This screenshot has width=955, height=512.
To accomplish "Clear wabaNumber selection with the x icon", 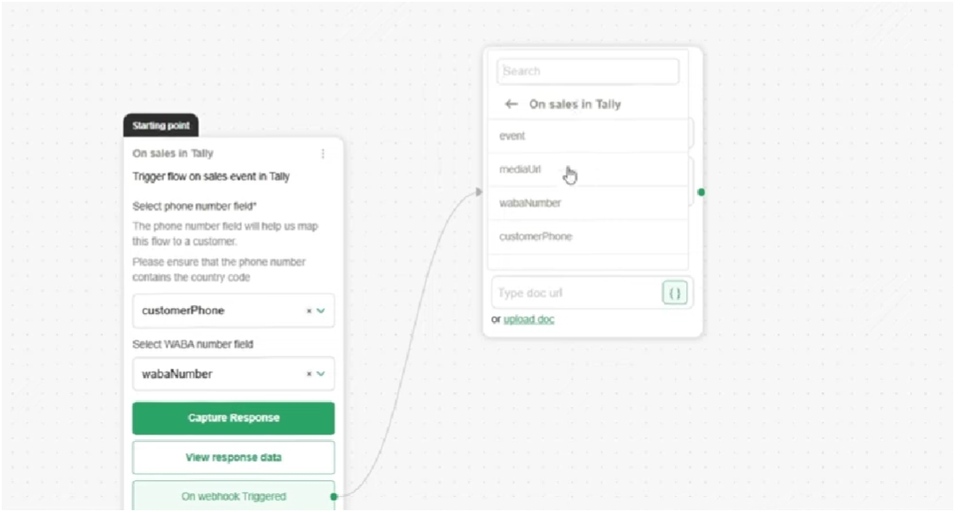I will (x=309, y=374).
